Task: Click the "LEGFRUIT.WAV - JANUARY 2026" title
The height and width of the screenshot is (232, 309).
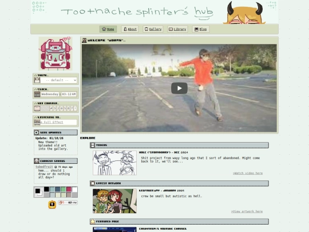Action: pos(161,191)
